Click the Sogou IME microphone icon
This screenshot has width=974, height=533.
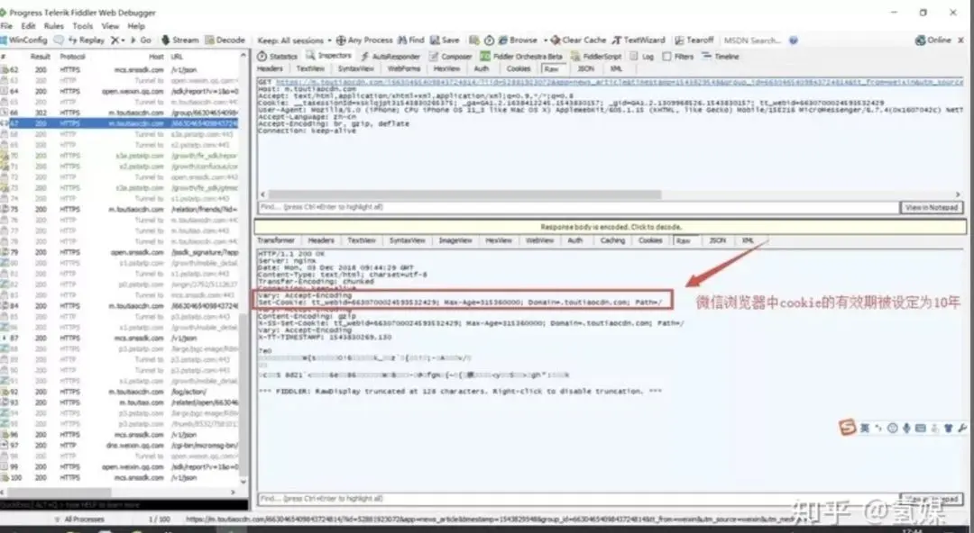(x=907, y=429)
